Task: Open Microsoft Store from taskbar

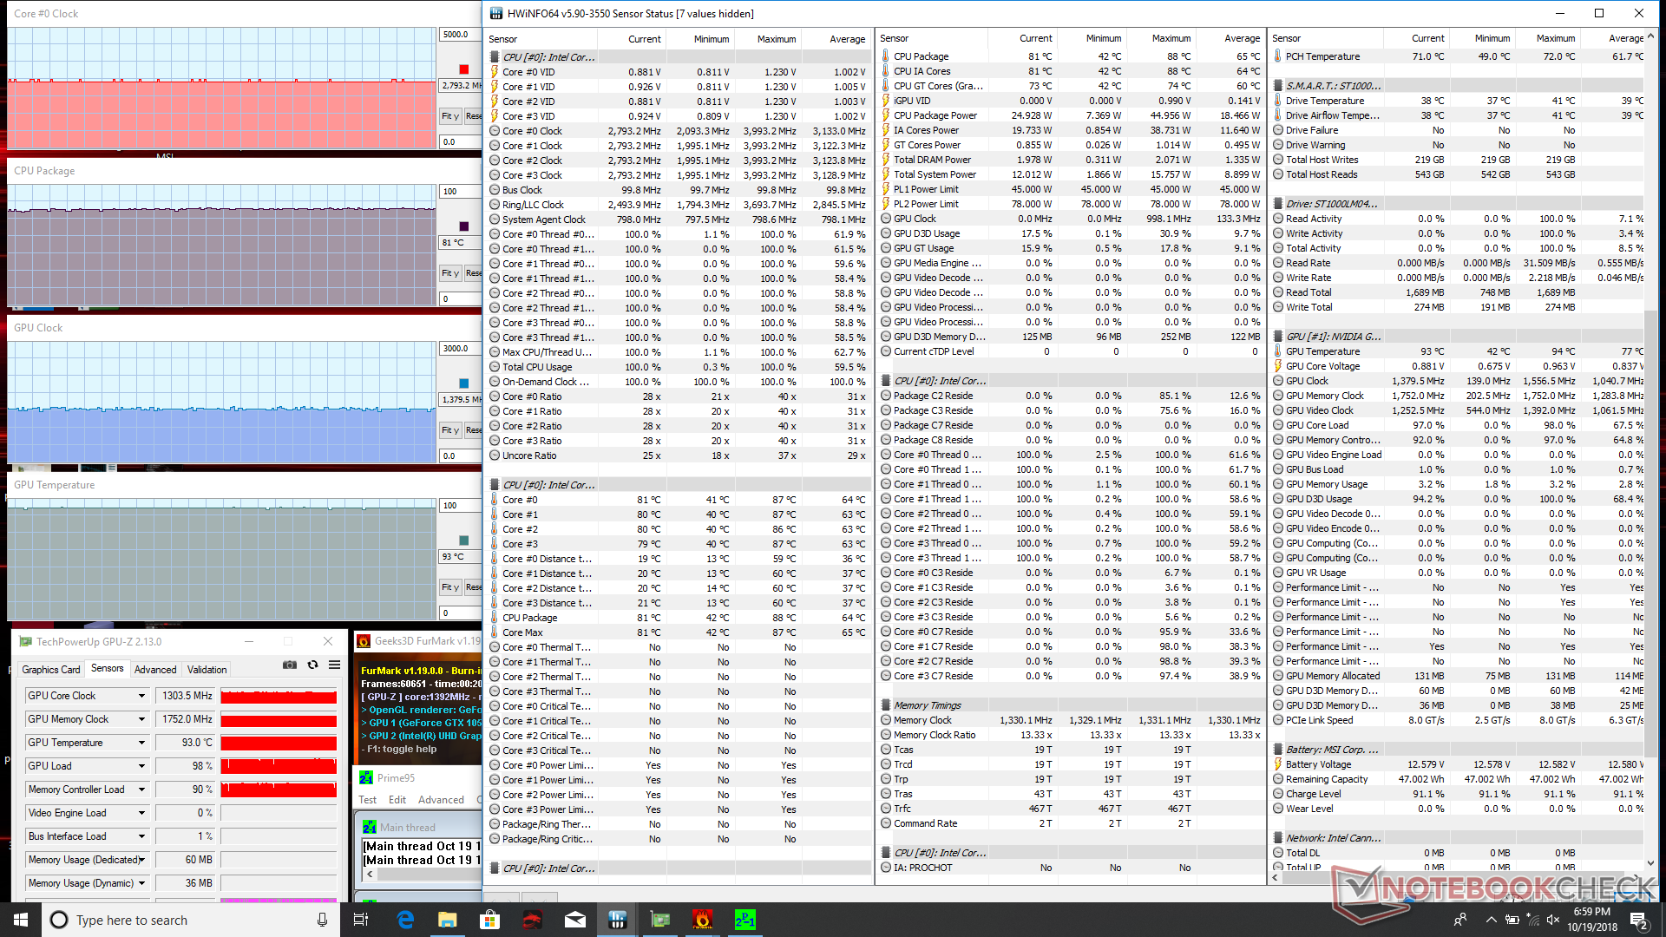Action: (x=489, y=920)
